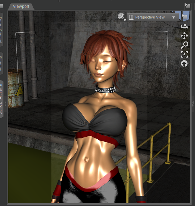Select the Orbit camera control icon
Image resolution: width=195 pixels, height=206 pixels.
point(184,26)
